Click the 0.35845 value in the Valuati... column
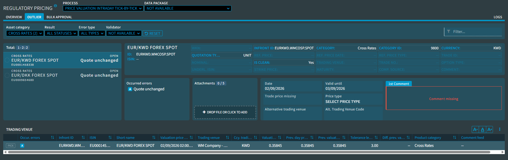508x160 pixels. [x=275, y=146]
